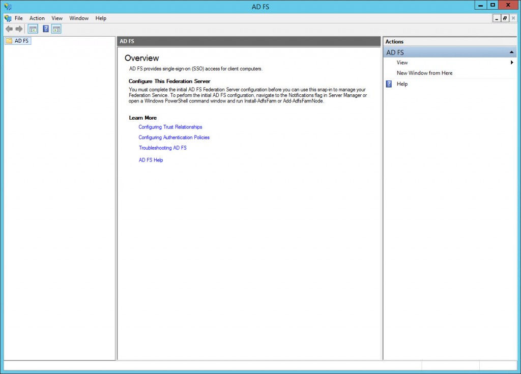Click the Help question mark toolbar icon
Viewport: 521px width, 374px height.
tap(45, 29)
